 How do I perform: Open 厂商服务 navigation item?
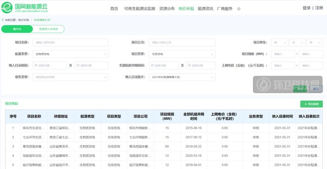225,9
